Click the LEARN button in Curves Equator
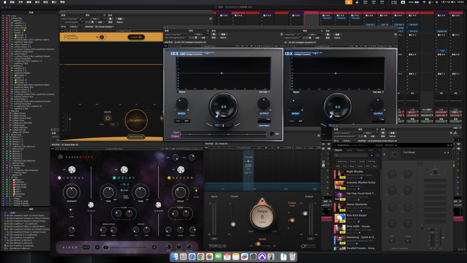The width and height of the screenshot is (467, 263). click(x=136, y=37)
